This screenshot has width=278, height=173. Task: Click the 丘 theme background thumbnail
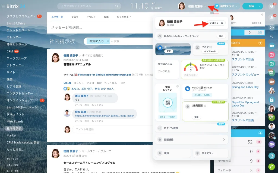173,49
